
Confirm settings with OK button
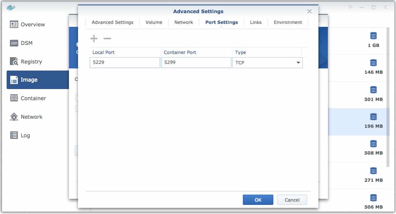258,200
